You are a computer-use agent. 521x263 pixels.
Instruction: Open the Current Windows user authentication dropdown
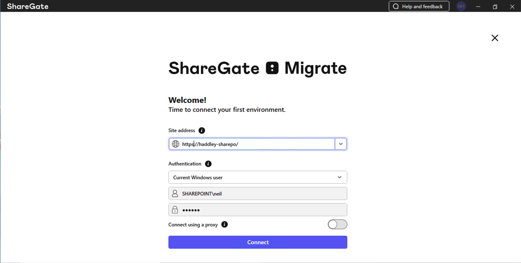point(258,177)
